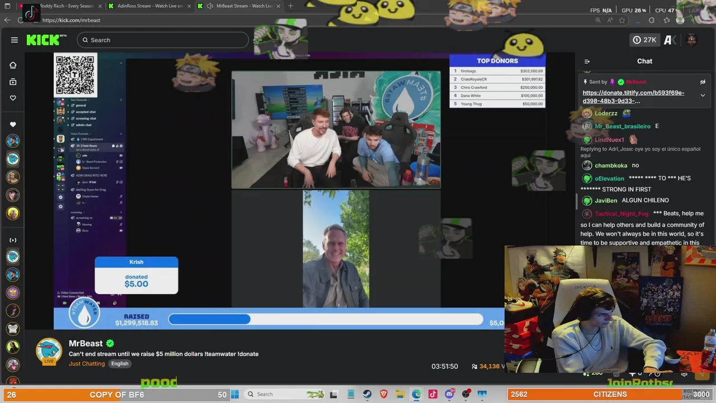Open TikTok app in taskbar

[433, 394]
